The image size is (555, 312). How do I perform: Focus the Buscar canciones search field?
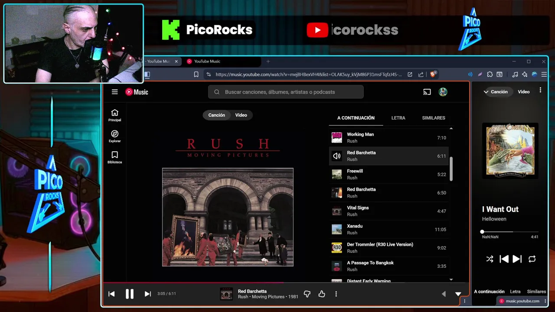click(x=286, y=92)
